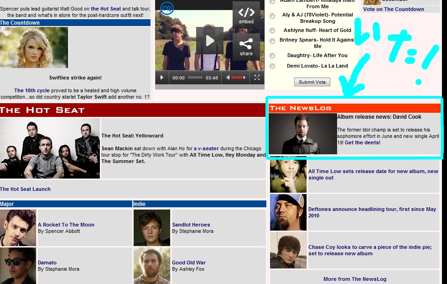Screen dimensions: 447x284
Task: Toggle video mute speaker icon
Action: tap(228, 77)
